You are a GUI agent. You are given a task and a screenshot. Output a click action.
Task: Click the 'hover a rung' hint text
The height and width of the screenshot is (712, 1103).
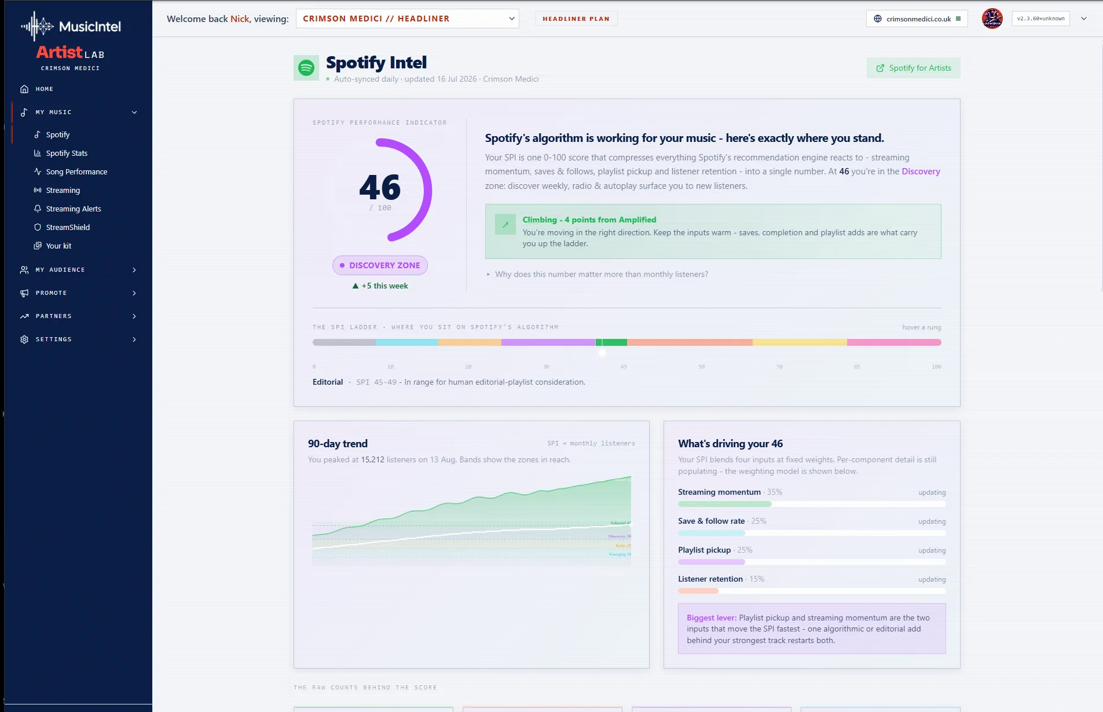(921, 327)
